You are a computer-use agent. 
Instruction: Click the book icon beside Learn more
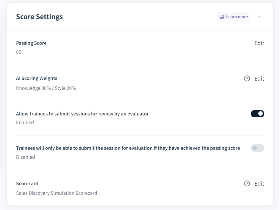coord(222,17)
